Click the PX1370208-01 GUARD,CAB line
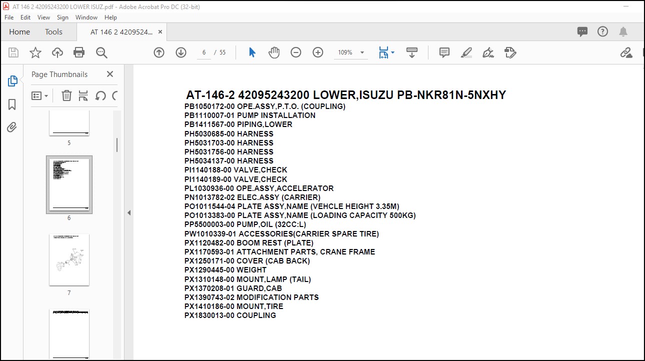The image size is (645, 361). tap(233, 288)
